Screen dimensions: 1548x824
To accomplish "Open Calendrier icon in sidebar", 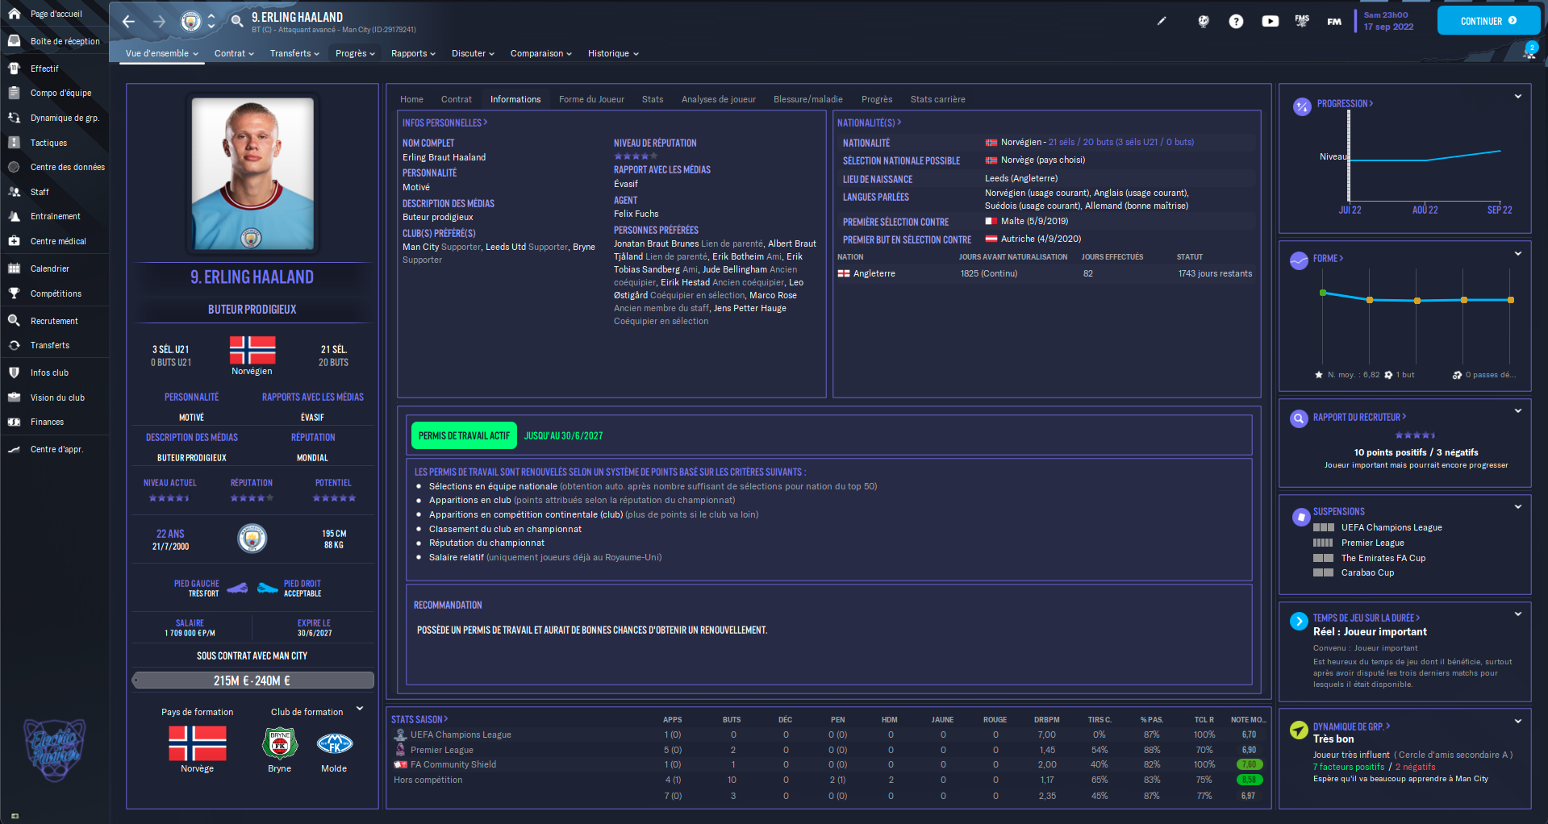I will [14, 268].
